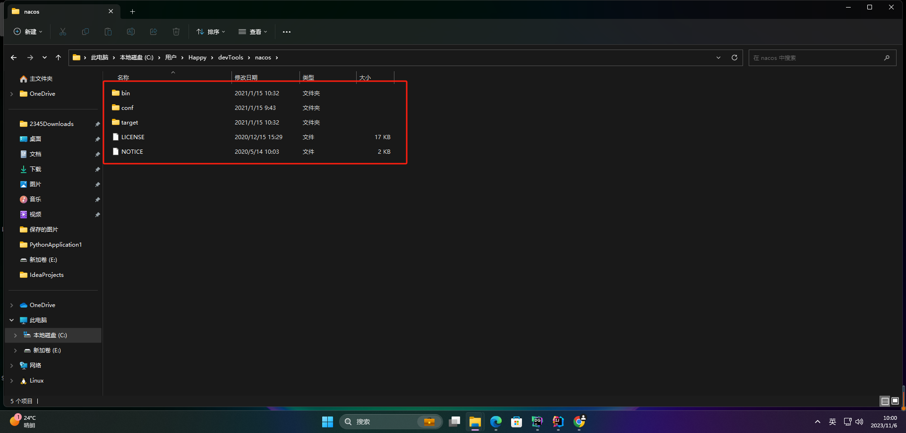Open 主文件夹 in sidebar
This screenshot has height=433, width=906.
pos(36,79)
